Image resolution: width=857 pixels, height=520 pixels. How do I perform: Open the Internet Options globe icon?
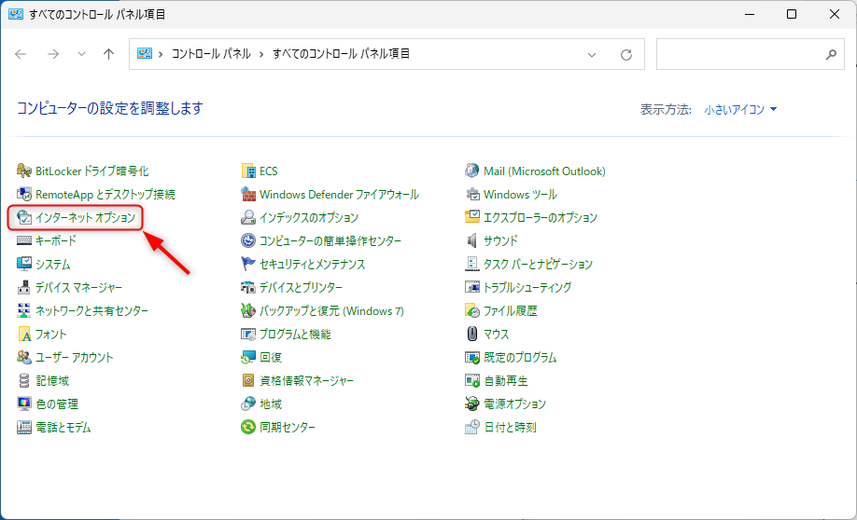pos(24,218)
